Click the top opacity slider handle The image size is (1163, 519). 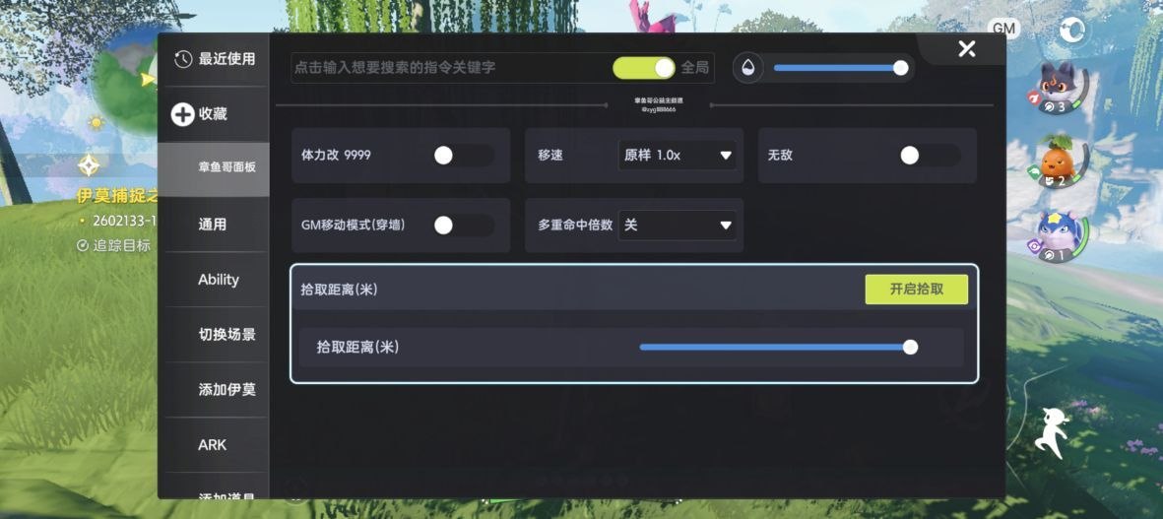(900, 68)
